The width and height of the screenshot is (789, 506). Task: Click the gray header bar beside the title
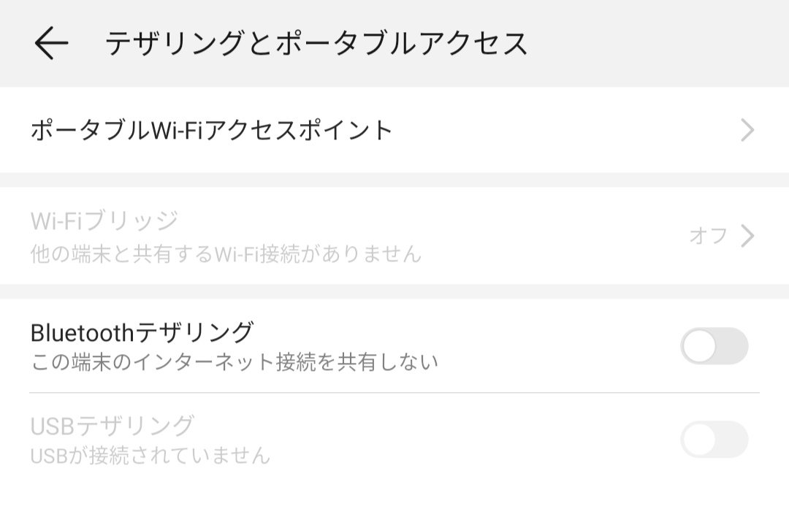tap(654, 43)
